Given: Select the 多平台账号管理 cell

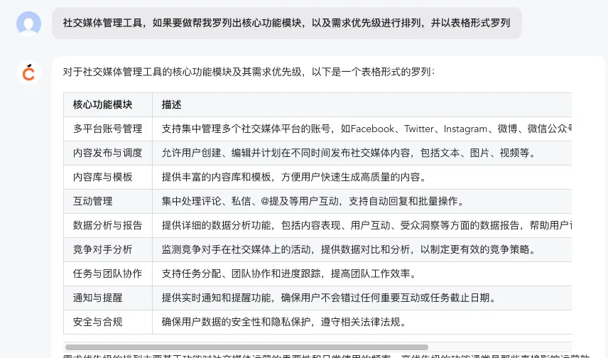Looking at the screenshot, I should click(108, 129).
